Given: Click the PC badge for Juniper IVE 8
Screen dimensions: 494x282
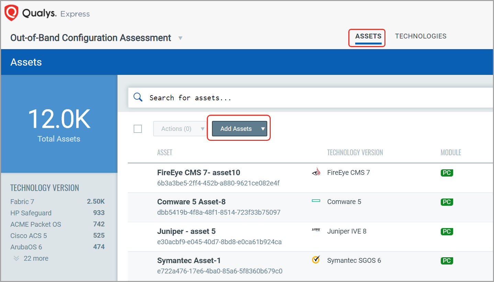Looking at the screenshot, I should tap(447, 232).
